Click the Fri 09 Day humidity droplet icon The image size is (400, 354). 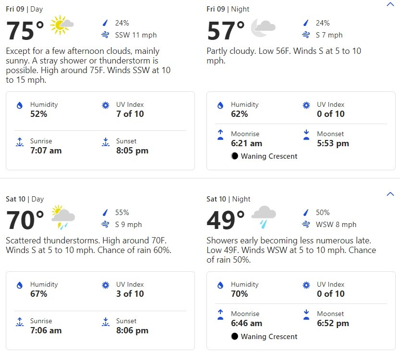(x=20, y=105)
